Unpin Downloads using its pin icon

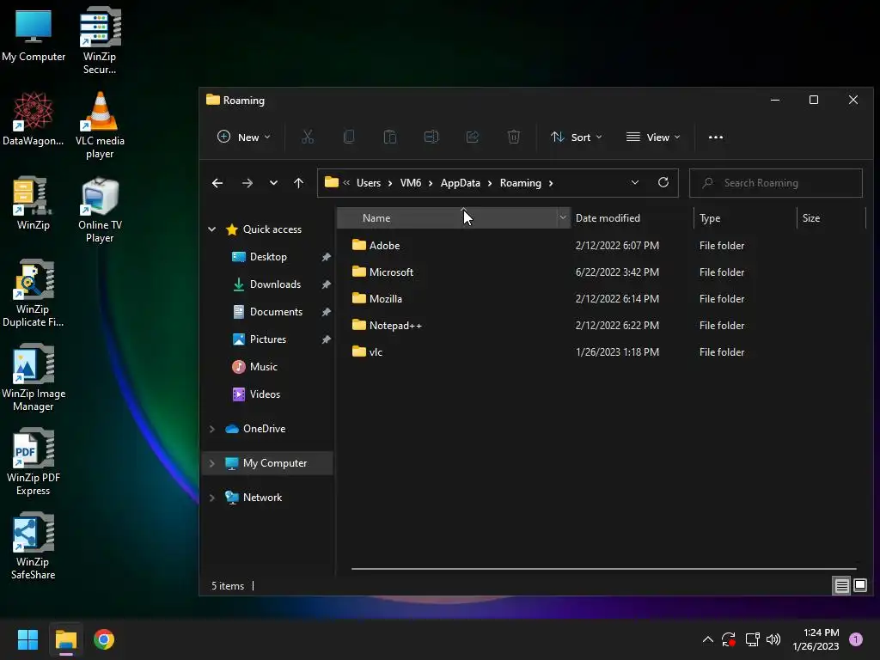coord(326,284)
